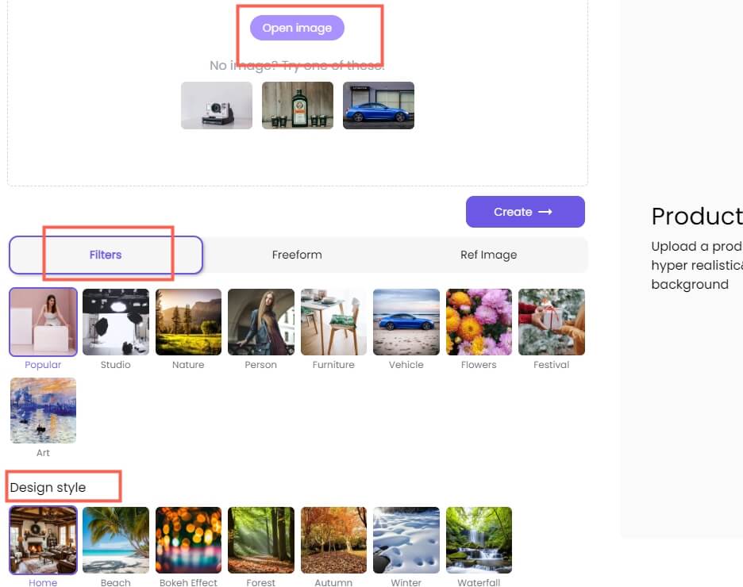The image size is (743, 587).
Task: Choose the green bottle sample image
Action: [298, 106]
